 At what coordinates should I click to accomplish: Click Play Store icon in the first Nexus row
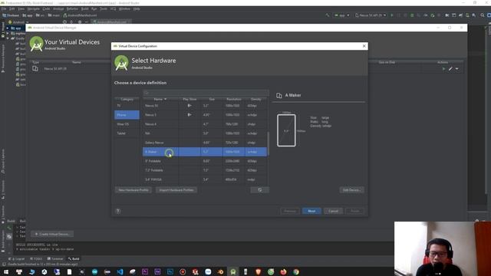click(x=189, y=106)
